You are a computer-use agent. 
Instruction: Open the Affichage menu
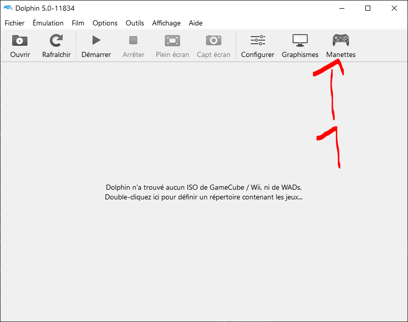(x=166, y=23)
